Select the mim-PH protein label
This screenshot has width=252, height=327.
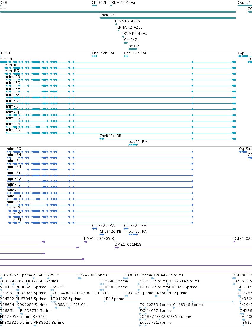coord(14,155)
